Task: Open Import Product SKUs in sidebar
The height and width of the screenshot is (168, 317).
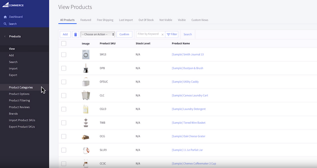Action: pyautogui.click(x=22, y=120)
